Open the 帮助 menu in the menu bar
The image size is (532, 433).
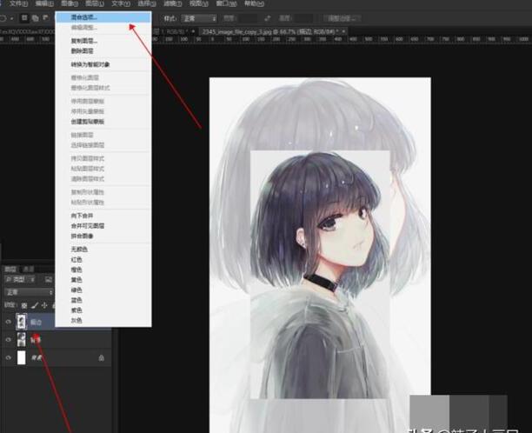254,3
